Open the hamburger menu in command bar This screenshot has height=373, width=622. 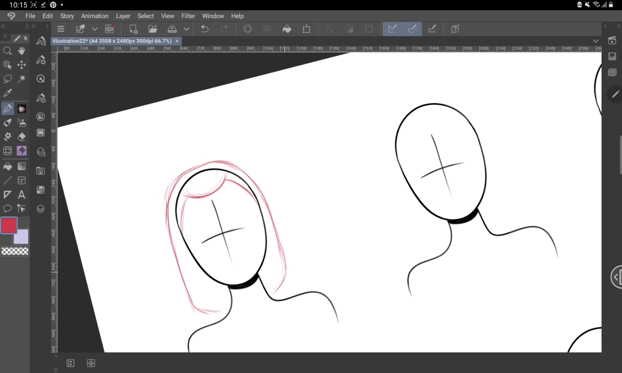[61, 29]
